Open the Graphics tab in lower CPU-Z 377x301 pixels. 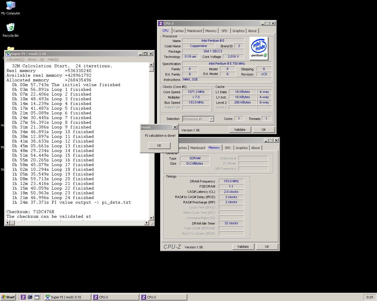pos(242,148)
